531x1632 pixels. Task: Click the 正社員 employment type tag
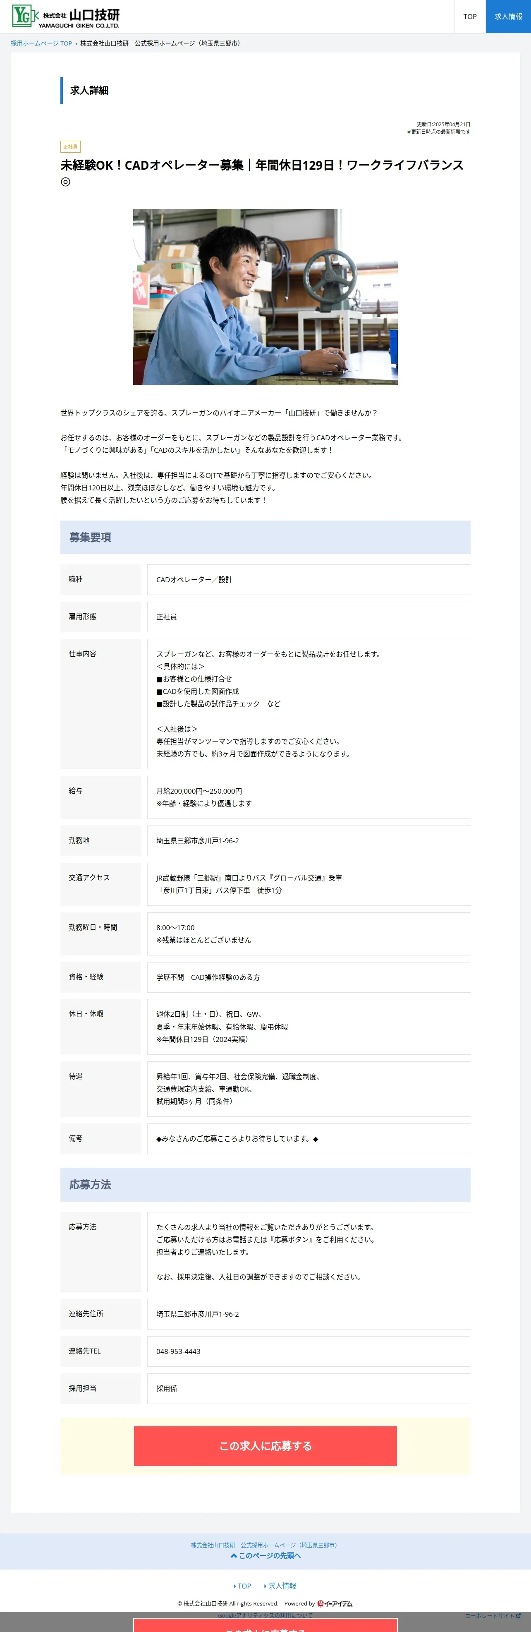tap(70, 147)
